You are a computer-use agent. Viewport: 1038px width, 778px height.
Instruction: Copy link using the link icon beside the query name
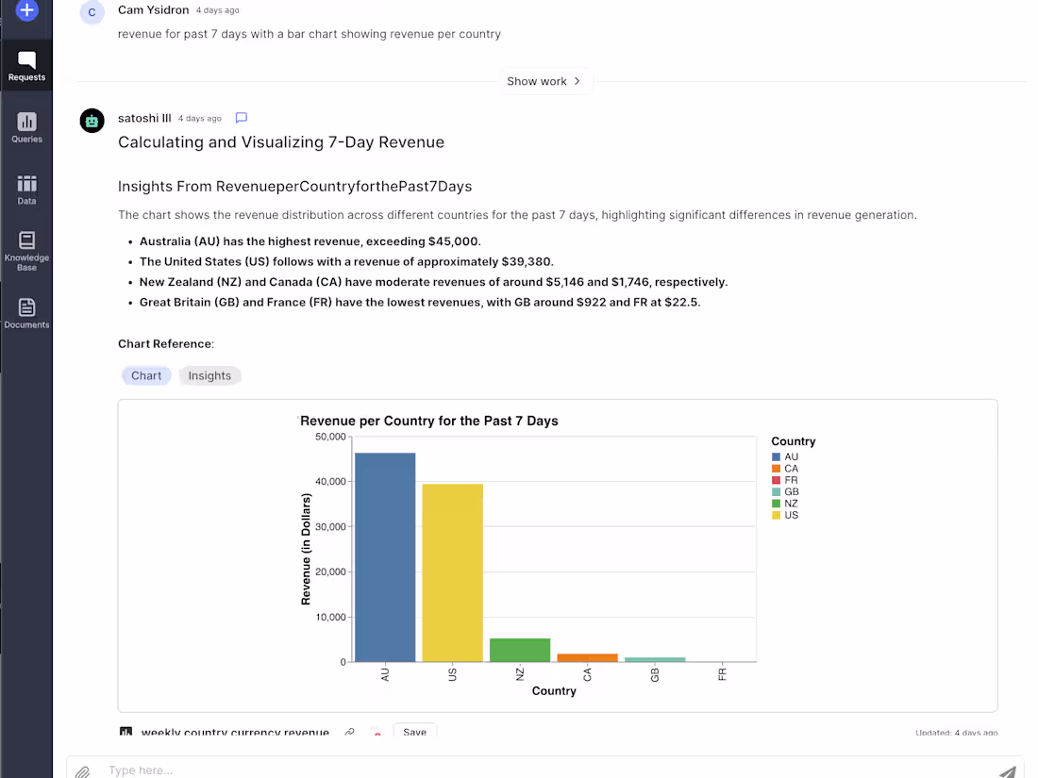pyautogui.click(x=349, y=732)
